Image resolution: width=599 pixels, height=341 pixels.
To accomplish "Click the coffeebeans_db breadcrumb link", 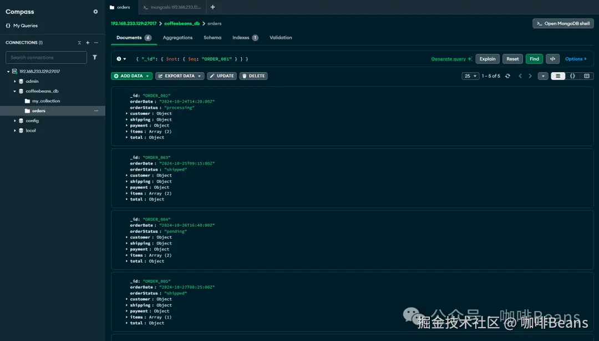I will tap(182, 24).
